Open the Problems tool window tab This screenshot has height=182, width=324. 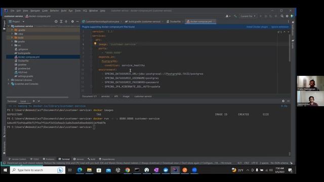[x=49, y=159]
